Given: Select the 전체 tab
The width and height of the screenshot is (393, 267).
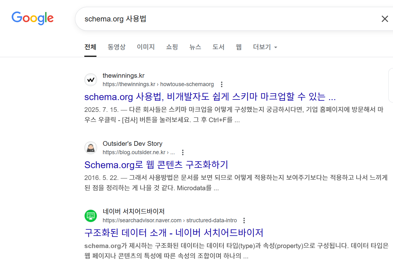Looking at the screenshot, I should (90, 47).
